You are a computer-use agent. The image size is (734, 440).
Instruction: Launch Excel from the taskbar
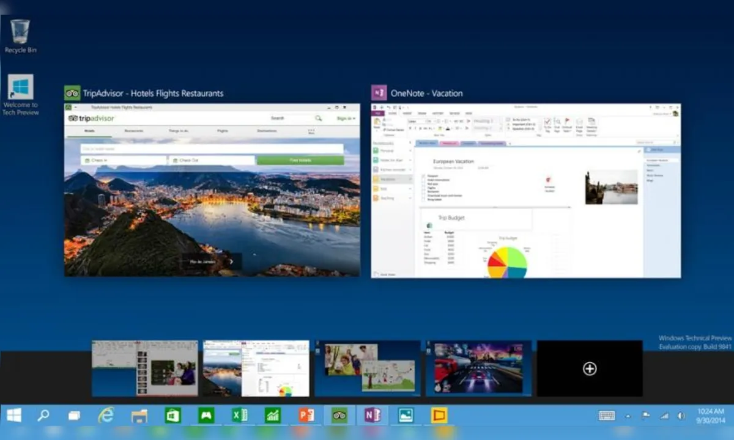[x=240, y=416]
